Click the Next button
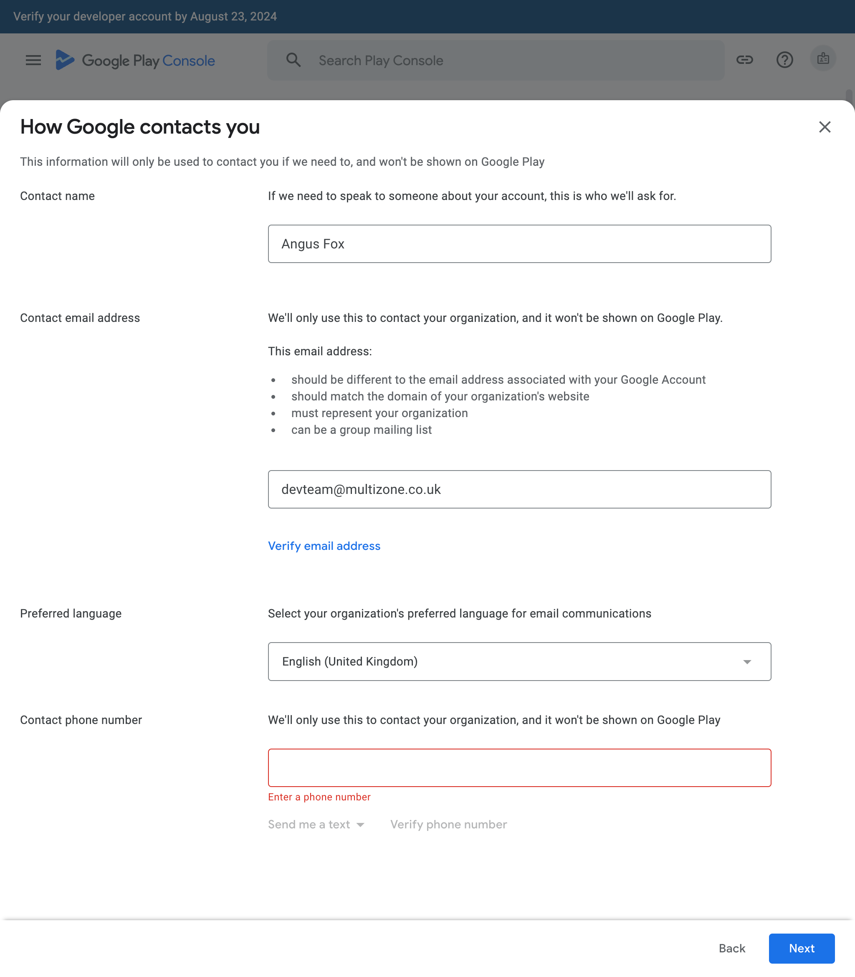The image size is (855, 977). click(802, 948)
